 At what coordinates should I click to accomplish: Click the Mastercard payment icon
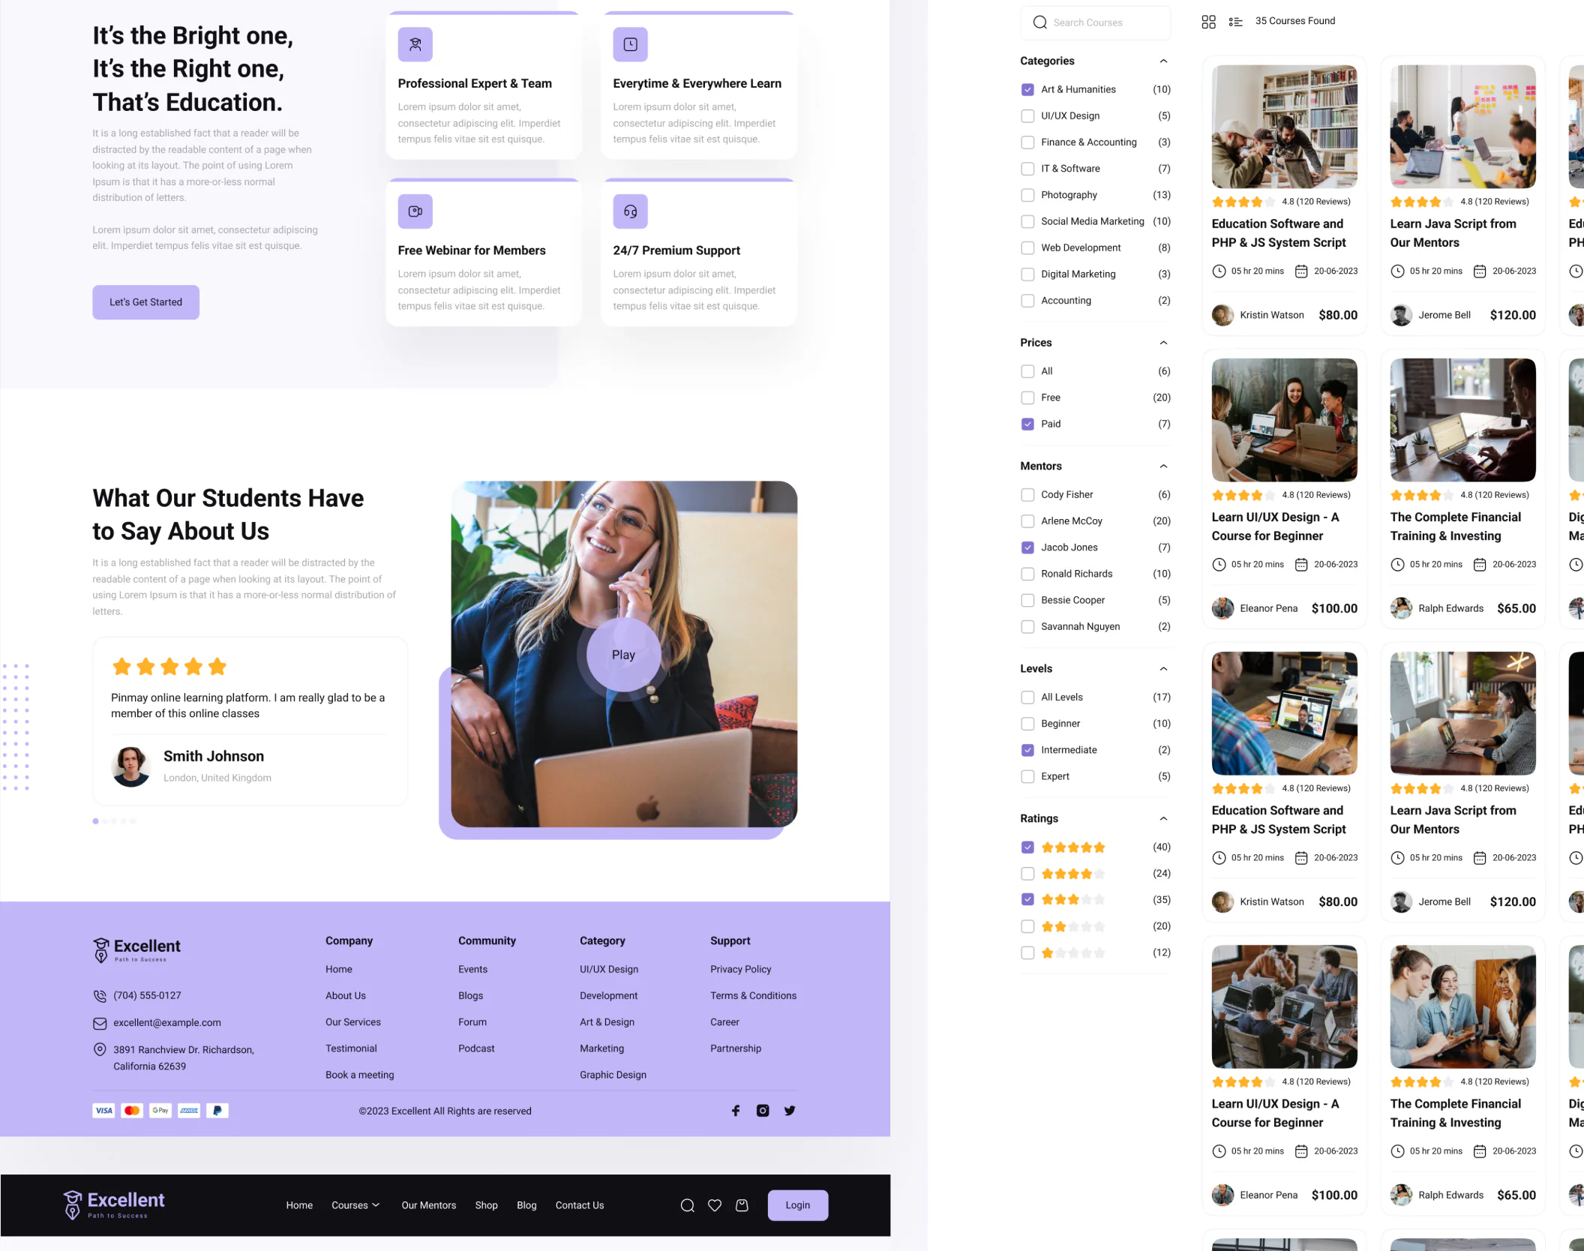(132, 1111)
